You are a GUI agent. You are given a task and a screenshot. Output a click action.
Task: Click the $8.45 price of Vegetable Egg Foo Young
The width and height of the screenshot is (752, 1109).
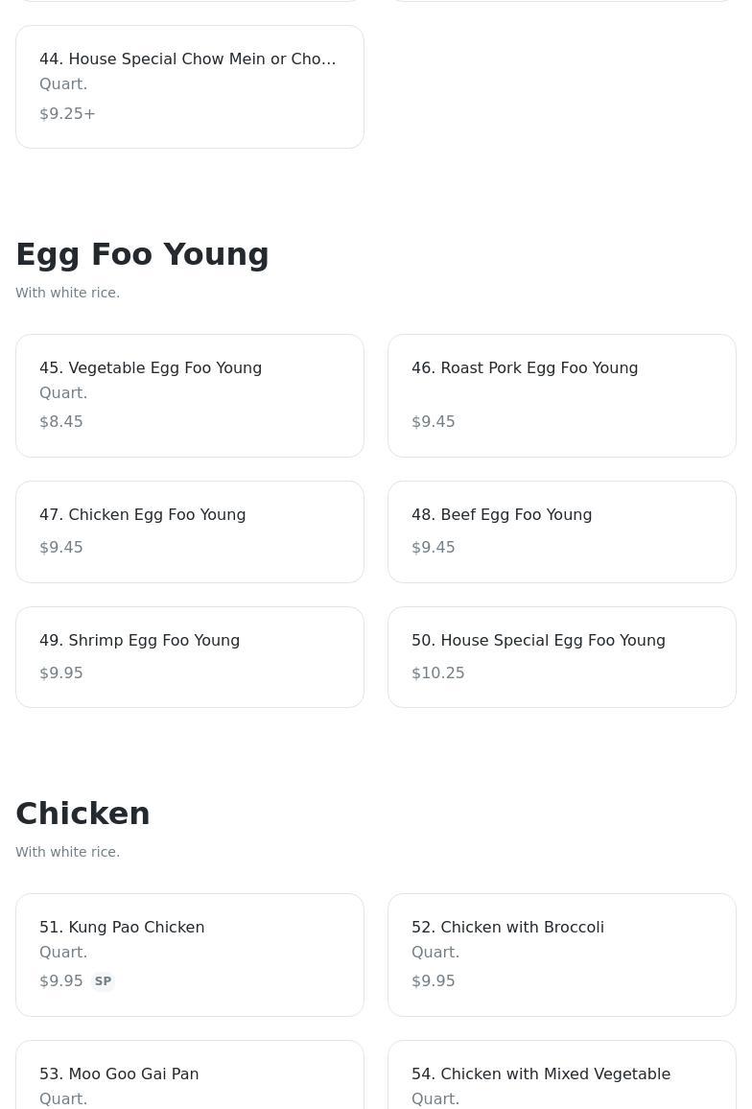[61, 422]
